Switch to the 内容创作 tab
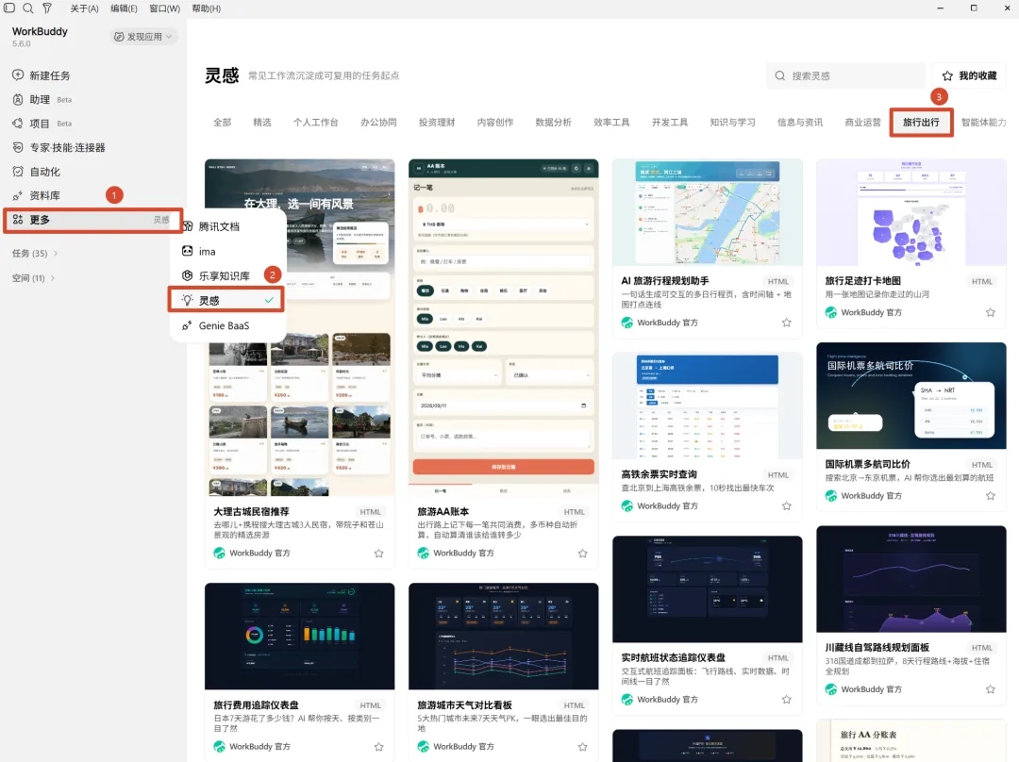 [x=495, y=123]
